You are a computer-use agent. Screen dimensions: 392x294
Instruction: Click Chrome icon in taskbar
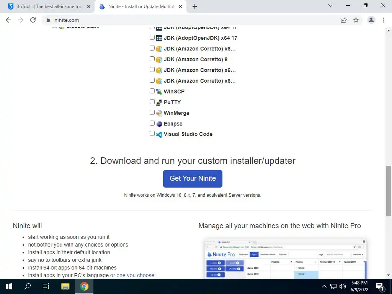tap(84, 286)
